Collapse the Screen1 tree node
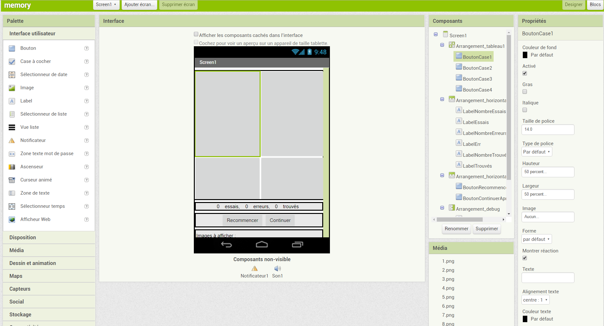Viewport: 604px width, 326px height. pyautogui.click(x=436, y=34)
